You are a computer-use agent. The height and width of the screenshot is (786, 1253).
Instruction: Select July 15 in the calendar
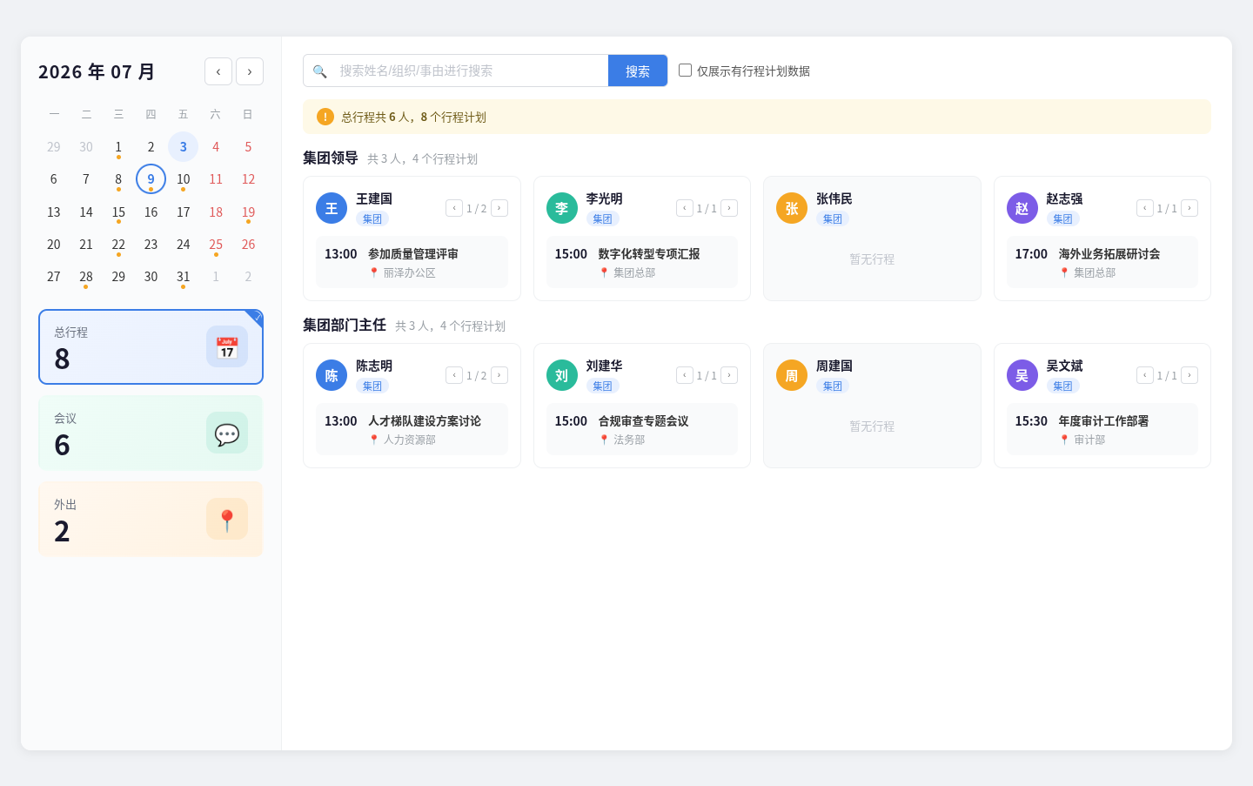tap(118, 212)
